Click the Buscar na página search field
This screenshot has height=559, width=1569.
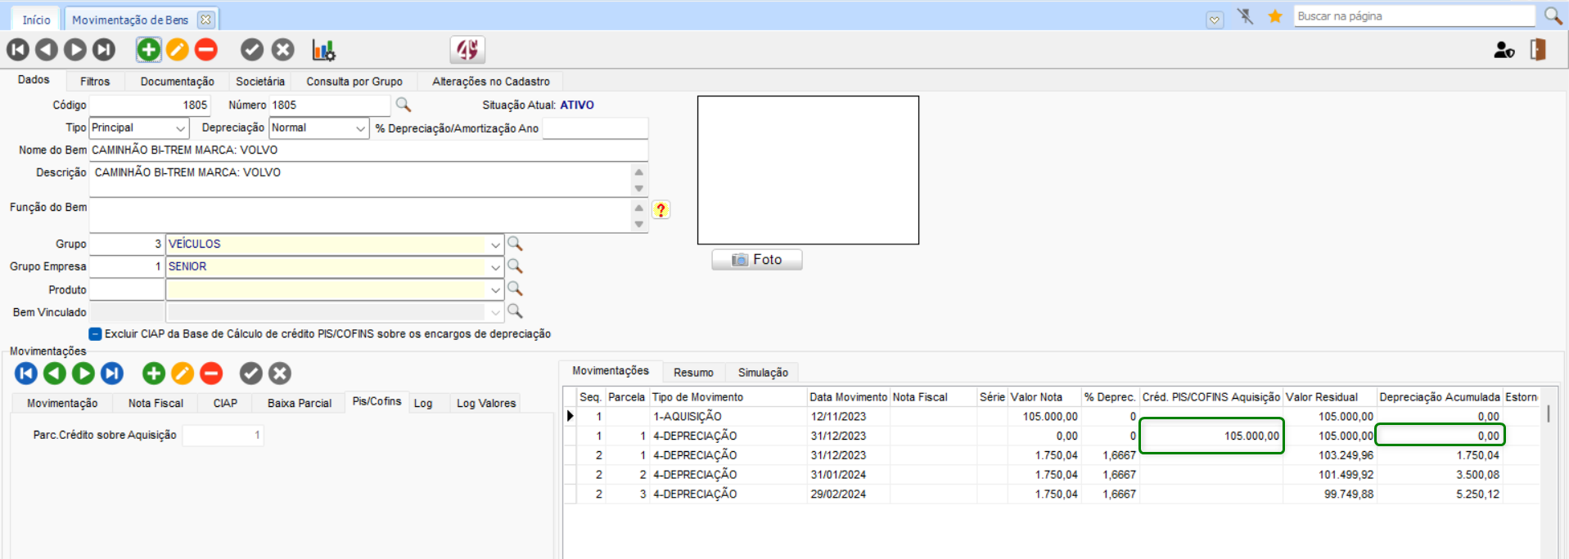(1413, 16)
